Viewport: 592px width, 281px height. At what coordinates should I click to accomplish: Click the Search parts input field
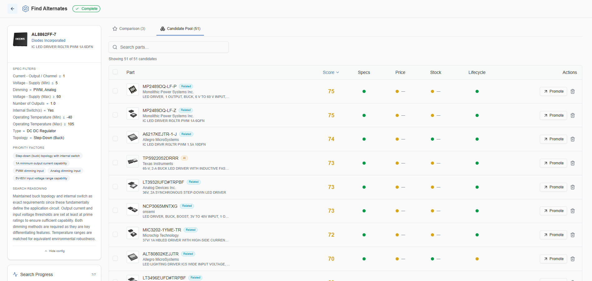(169, 47)
